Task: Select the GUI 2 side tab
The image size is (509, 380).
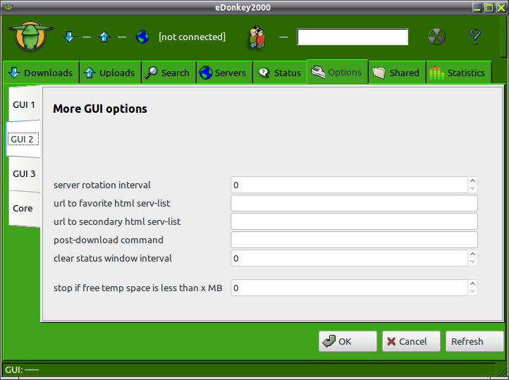Action: pos(23,139)
